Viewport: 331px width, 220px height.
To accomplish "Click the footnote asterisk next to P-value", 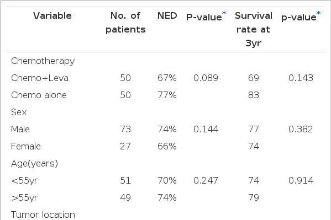I will 224,13.
